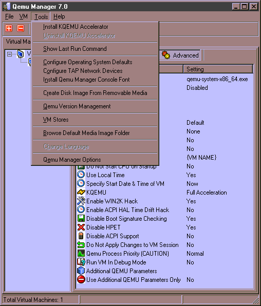Select the Use Local Time row
The image size is (261, 306).
[x=165, y=175]
